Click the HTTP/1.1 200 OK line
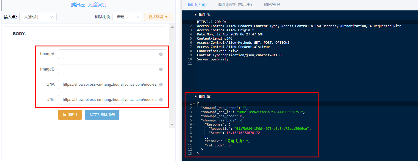Screen dimensions: 418x161 [211, 22]
